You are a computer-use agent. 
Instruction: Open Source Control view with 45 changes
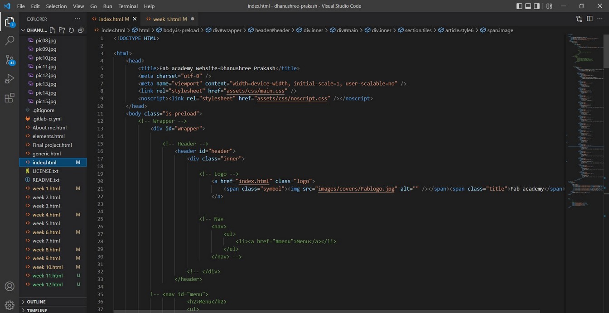click(10, 60)
